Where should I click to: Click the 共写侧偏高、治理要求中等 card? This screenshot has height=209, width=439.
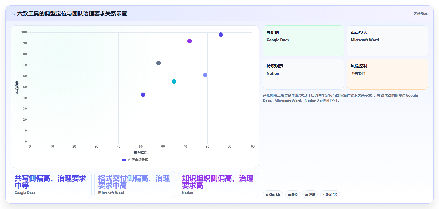coord(51,185)
